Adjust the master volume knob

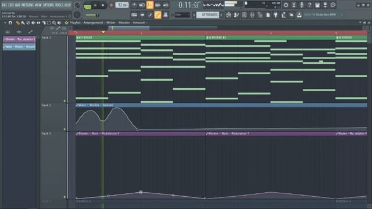tap(77, 5)
